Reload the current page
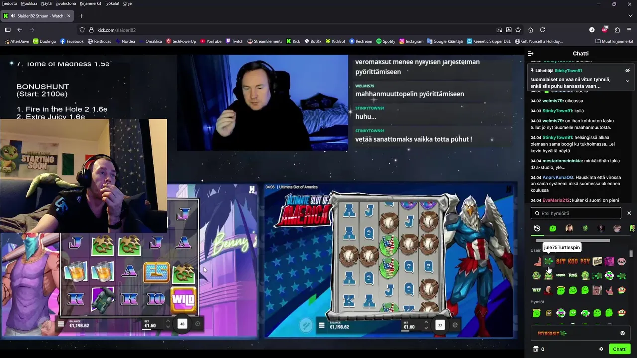Viewport: 637px width, 358px height. coord(543,30)
